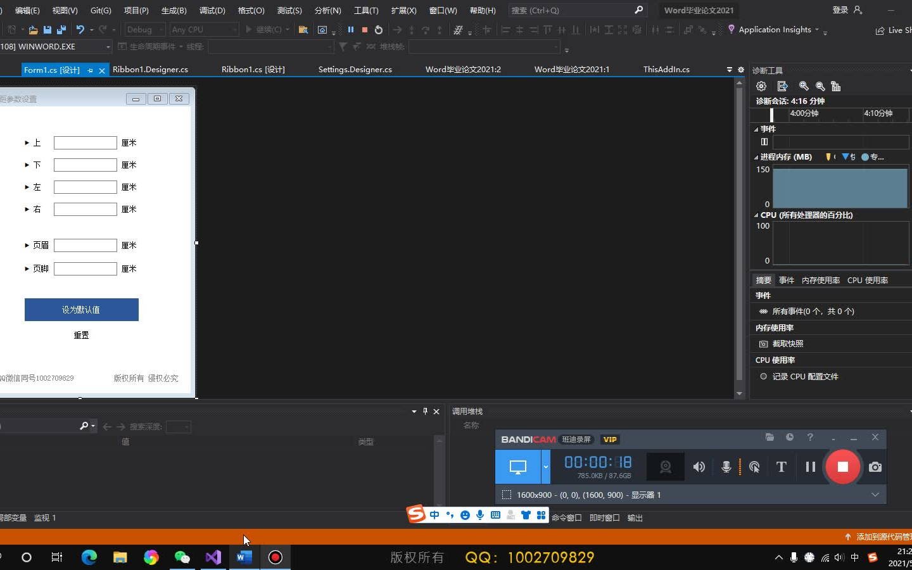Screen dimensions: 912x570
Task: Switch to the CPU 使用率 tab
Action: (868, 280)
